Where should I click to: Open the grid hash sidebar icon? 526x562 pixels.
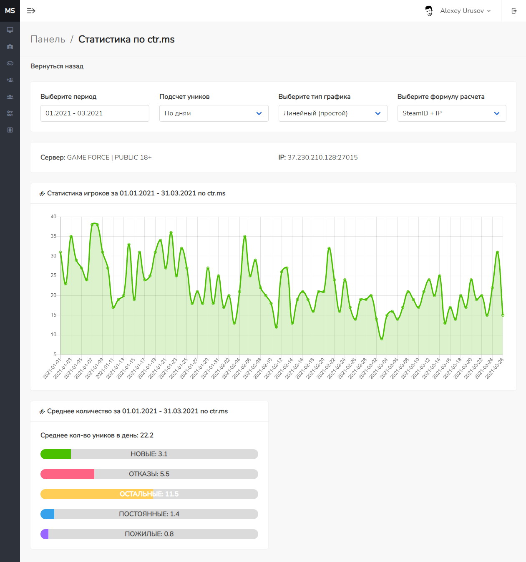click(10, 130)
